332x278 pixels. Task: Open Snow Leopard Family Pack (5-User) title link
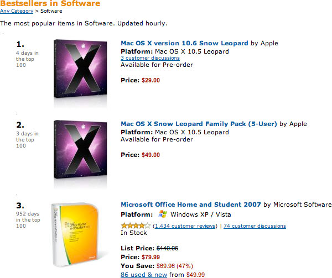tap(199, 124)
